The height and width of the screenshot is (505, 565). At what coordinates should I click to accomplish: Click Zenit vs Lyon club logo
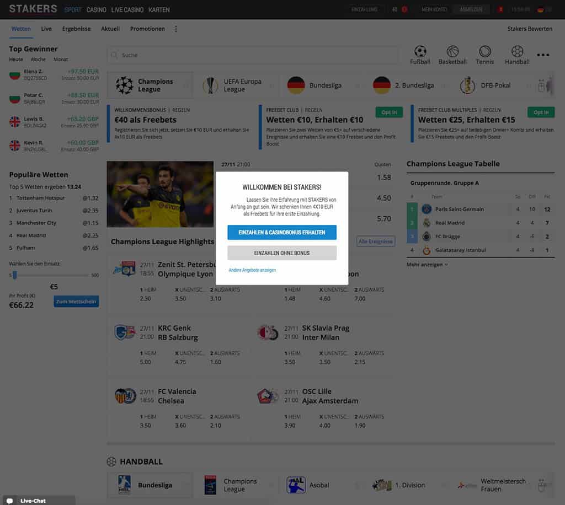pyautogui.click(x=124, y=268)
